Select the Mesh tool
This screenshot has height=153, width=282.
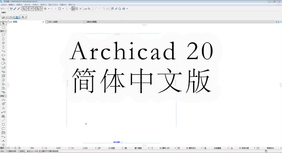[3, 92]
